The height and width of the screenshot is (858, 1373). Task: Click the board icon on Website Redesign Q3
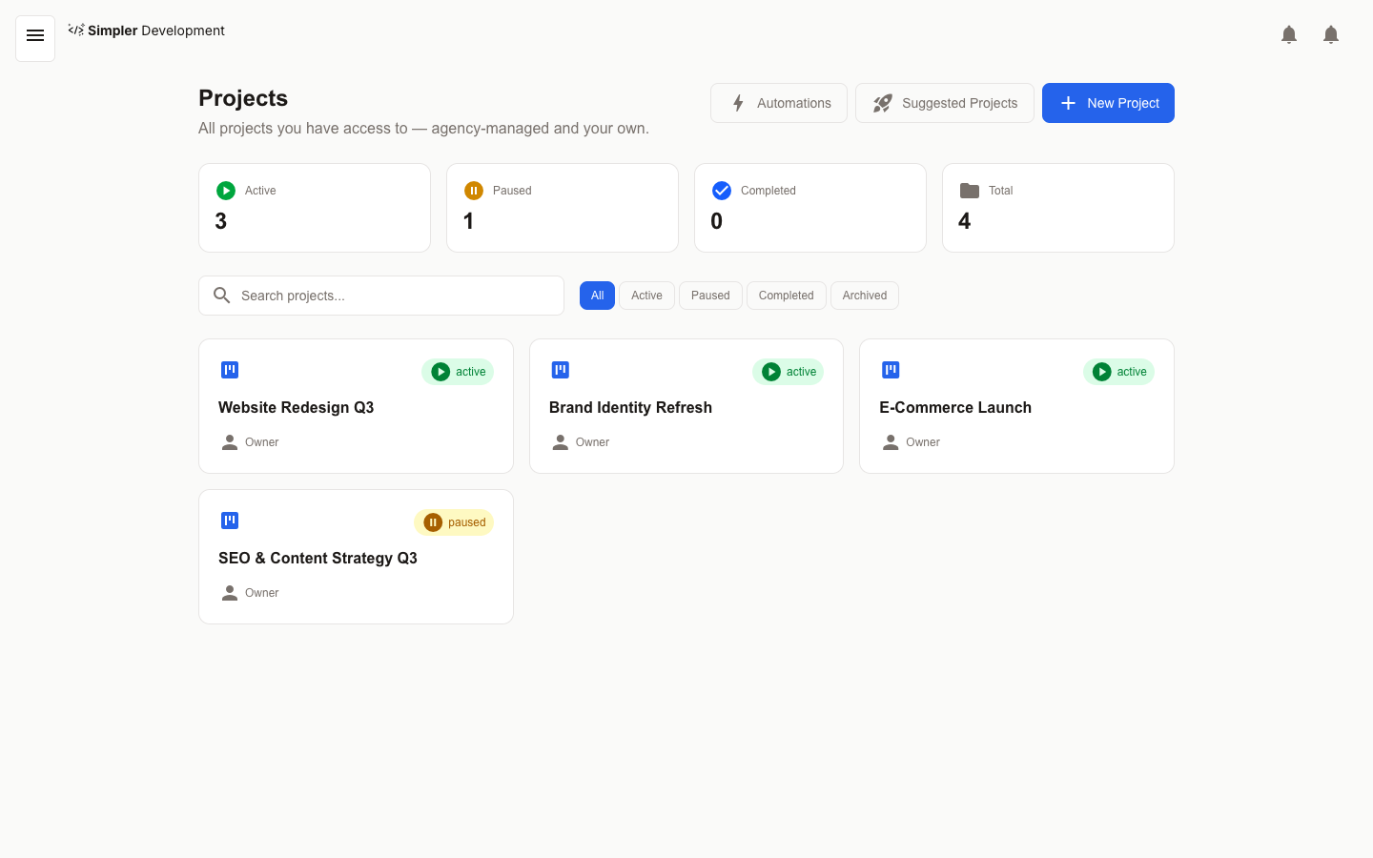pos(230,370)
